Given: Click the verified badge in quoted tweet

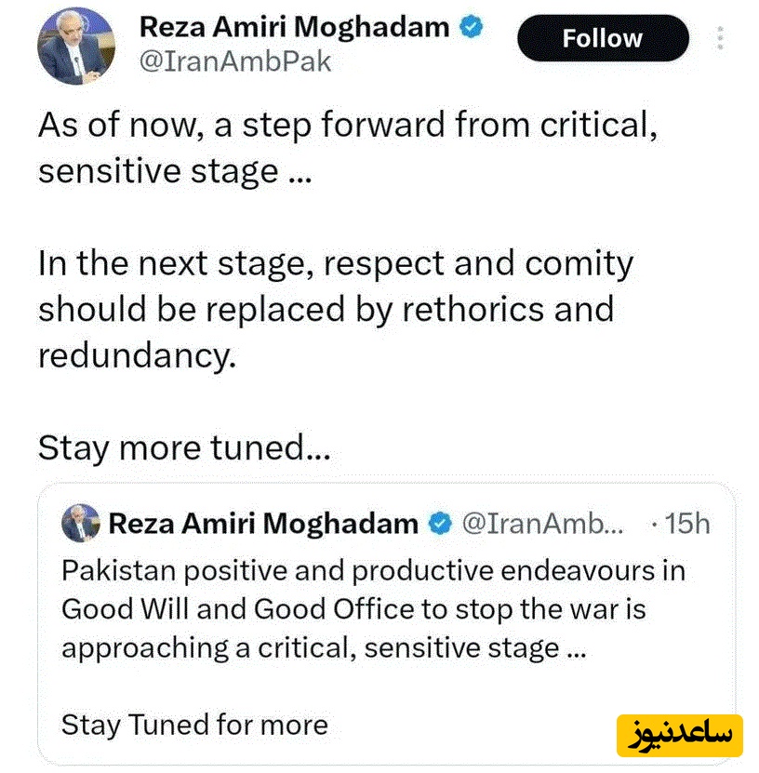Looking at the screenshot, I should coord(438,524).
